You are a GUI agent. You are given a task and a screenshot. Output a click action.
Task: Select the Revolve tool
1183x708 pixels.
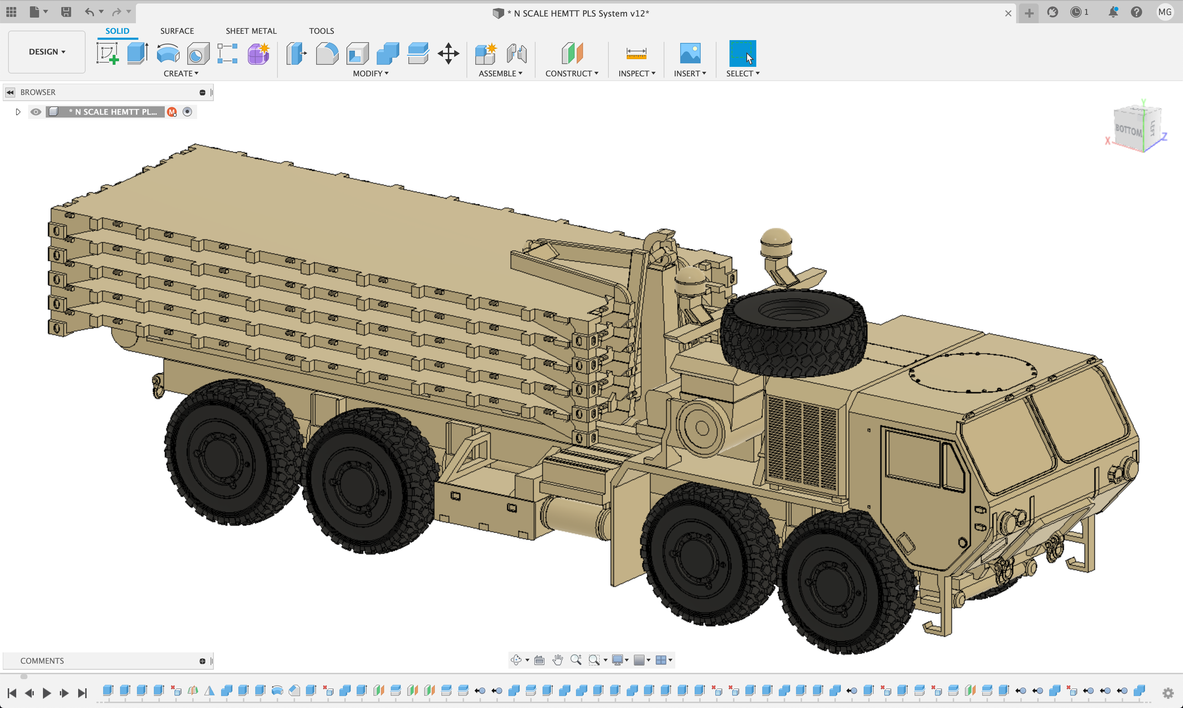pos(168,53)
